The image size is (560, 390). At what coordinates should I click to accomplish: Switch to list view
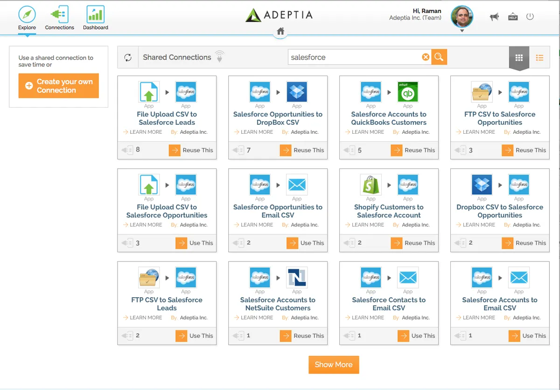pos(540,58)
